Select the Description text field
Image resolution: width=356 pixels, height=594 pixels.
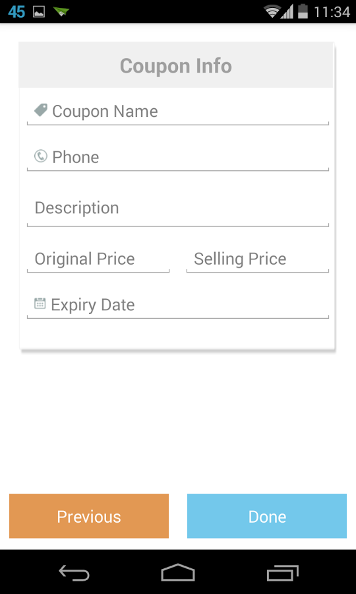click(x=178, y=209)
